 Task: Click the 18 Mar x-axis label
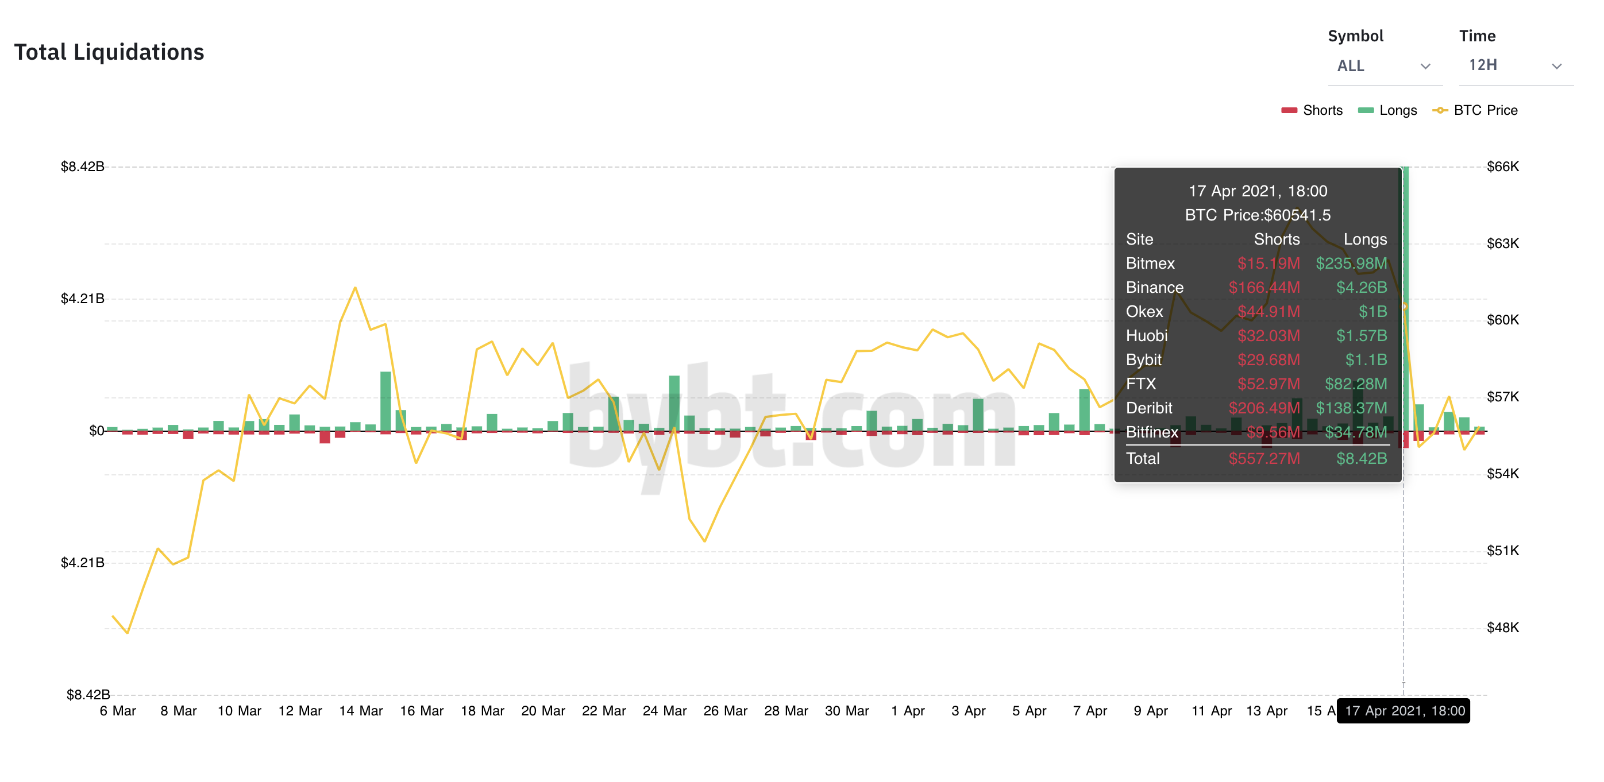click(483, 710)
